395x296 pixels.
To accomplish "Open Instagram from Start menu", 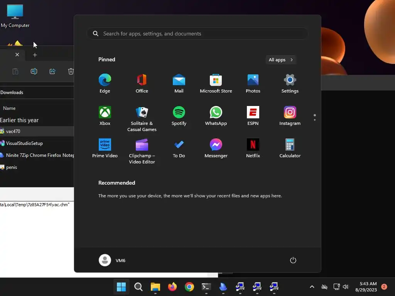I will [x=290, y=116].
